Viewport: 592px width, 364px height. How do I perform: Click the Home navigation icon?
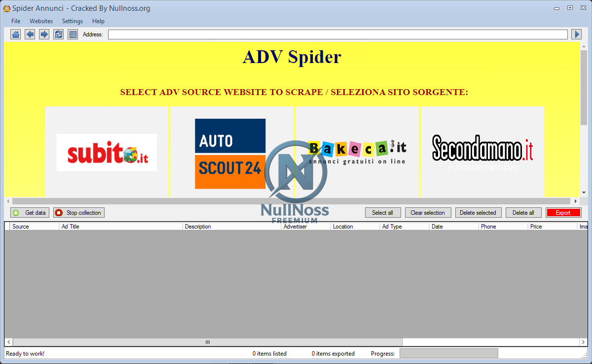pos(15,34)
